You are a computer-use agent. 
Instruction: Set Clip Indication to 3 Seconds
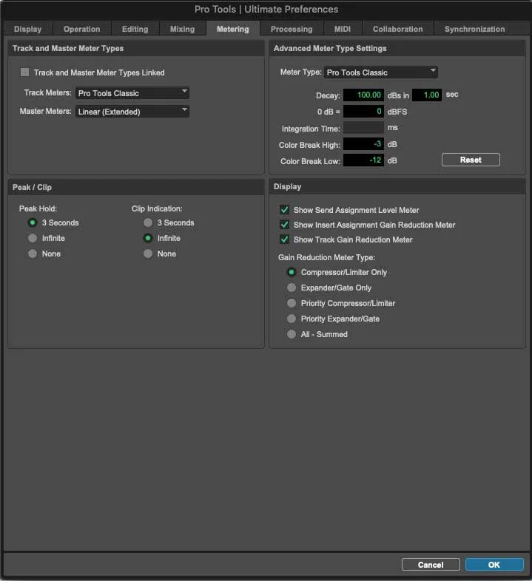tap(148, 222)
